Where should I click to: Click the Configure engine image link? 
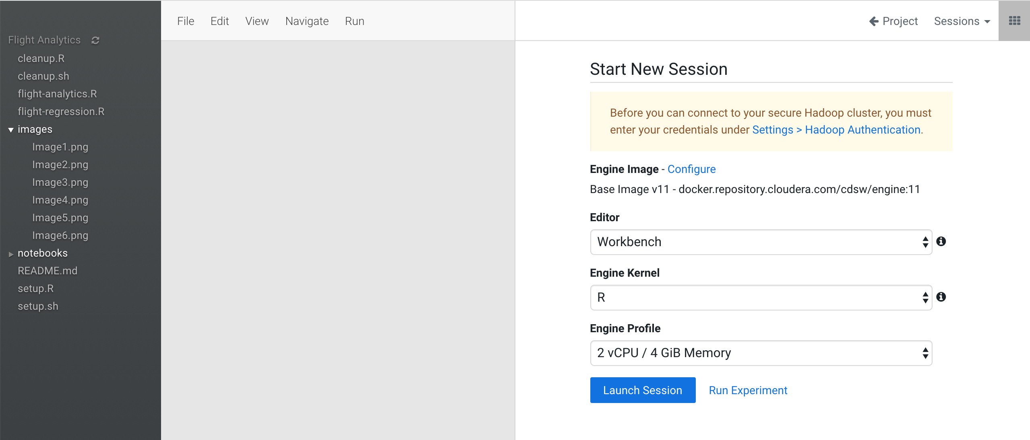tap(691, 169)
